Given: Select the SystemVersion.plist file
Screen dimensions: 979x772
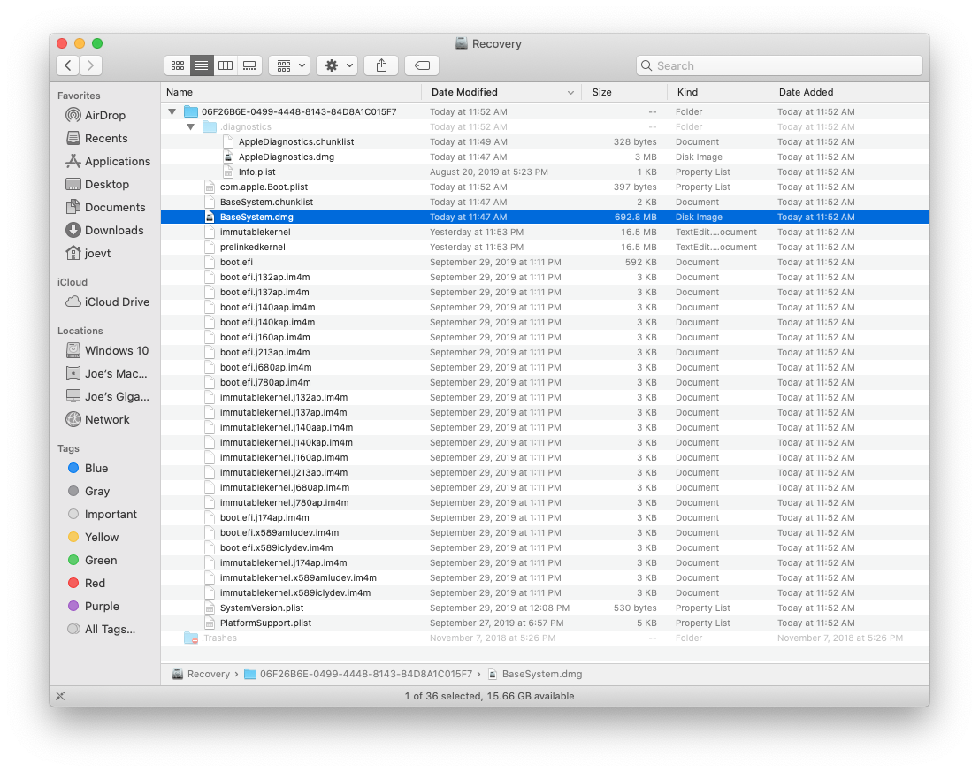Looking at the screenshot, I should tap(545, 608).
